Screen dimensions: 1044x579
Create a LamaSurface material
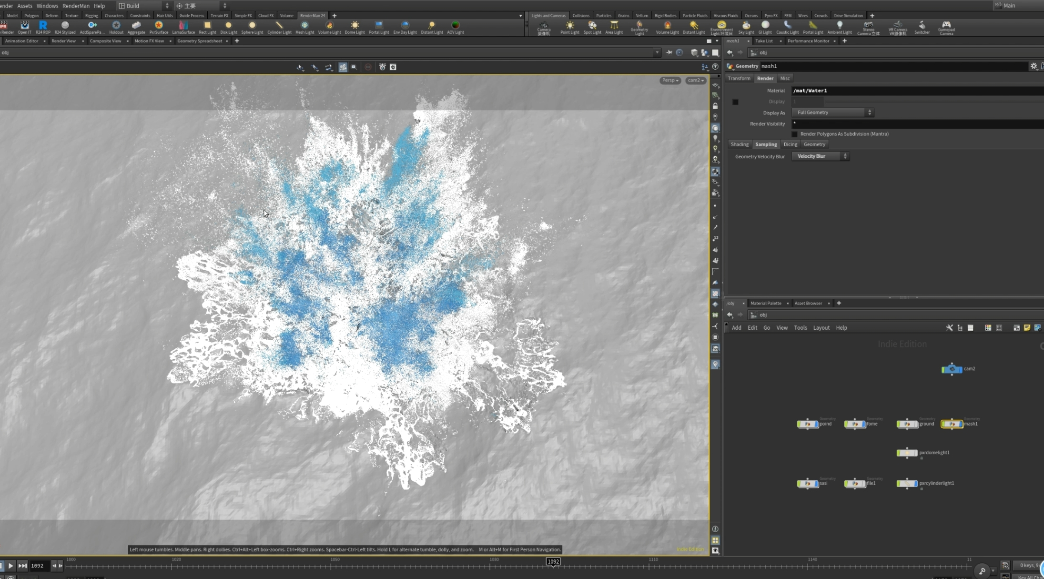(183, 26)
